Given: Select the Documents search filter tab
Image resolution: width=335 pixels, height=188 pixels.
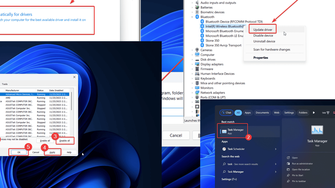Looking at the screenshot, I should pos(262,113).
